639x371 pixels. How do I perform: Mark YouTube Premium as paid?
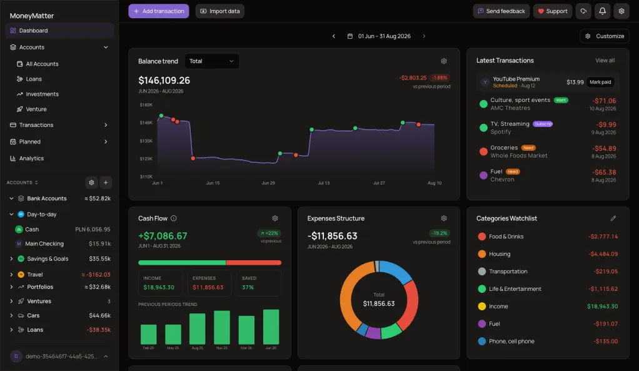click(x=600, y=82)
